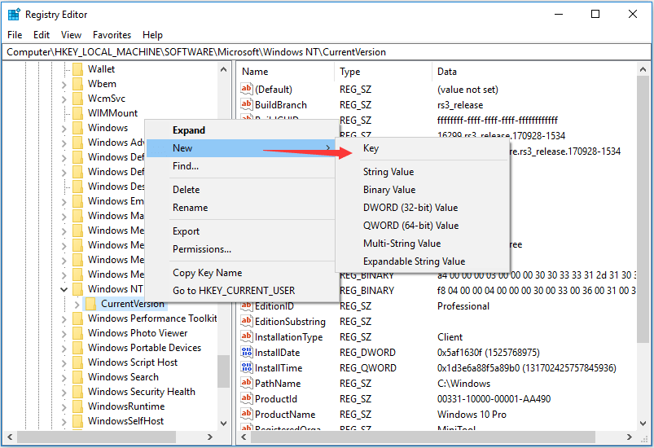Select Multi-String Value option

(x=422, y=244)
